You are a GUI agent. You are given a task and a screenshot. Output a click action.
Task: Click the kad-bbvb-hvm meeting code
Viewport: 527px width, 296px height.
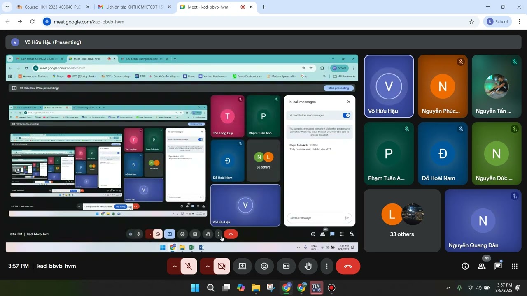pos(57,266)
